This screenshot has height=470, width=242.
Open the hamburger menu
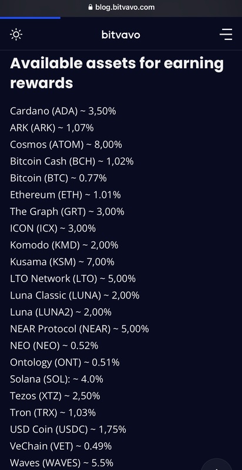226,35
